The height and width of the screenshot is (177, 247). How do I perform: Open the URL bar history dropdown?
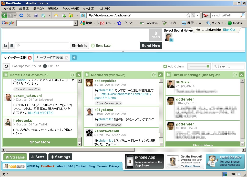(x=198, y=15)
